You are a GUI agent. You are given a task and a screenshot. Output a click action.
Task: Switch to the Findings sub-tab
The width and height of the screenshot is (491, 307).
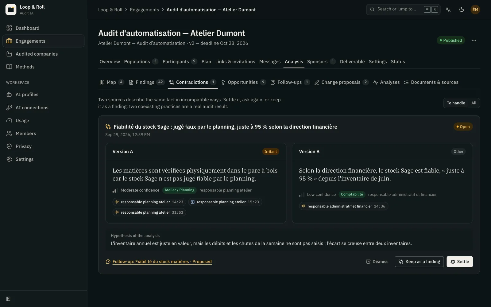(147, 82)
